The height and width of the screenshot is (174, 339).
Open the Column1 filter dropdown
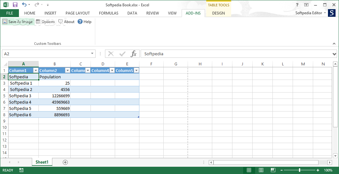(36, 70)
